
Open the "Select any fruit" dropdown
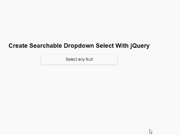79,59
